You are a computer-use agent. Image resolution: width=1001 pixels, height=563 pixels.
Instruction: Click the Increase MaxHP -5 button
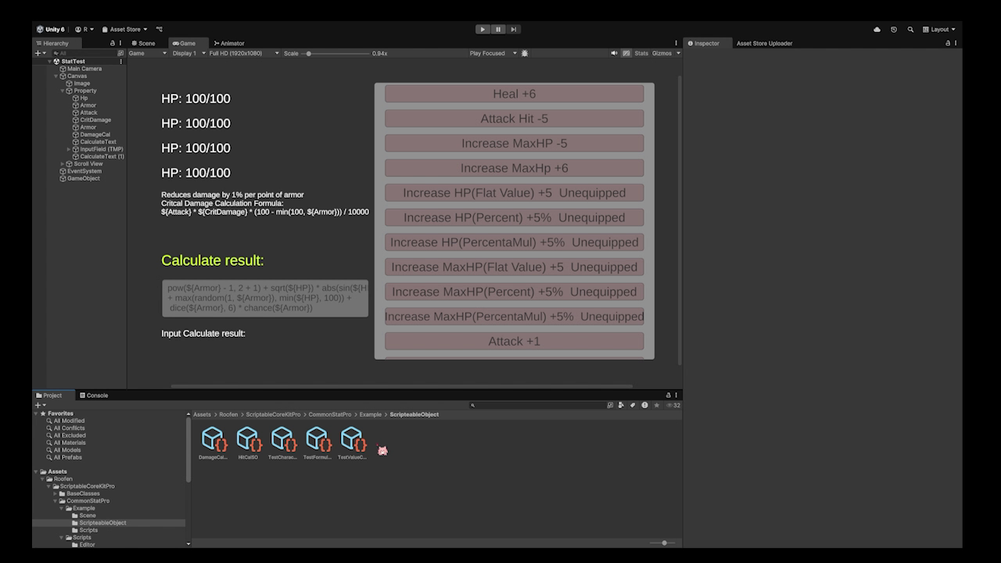(515, 143)
